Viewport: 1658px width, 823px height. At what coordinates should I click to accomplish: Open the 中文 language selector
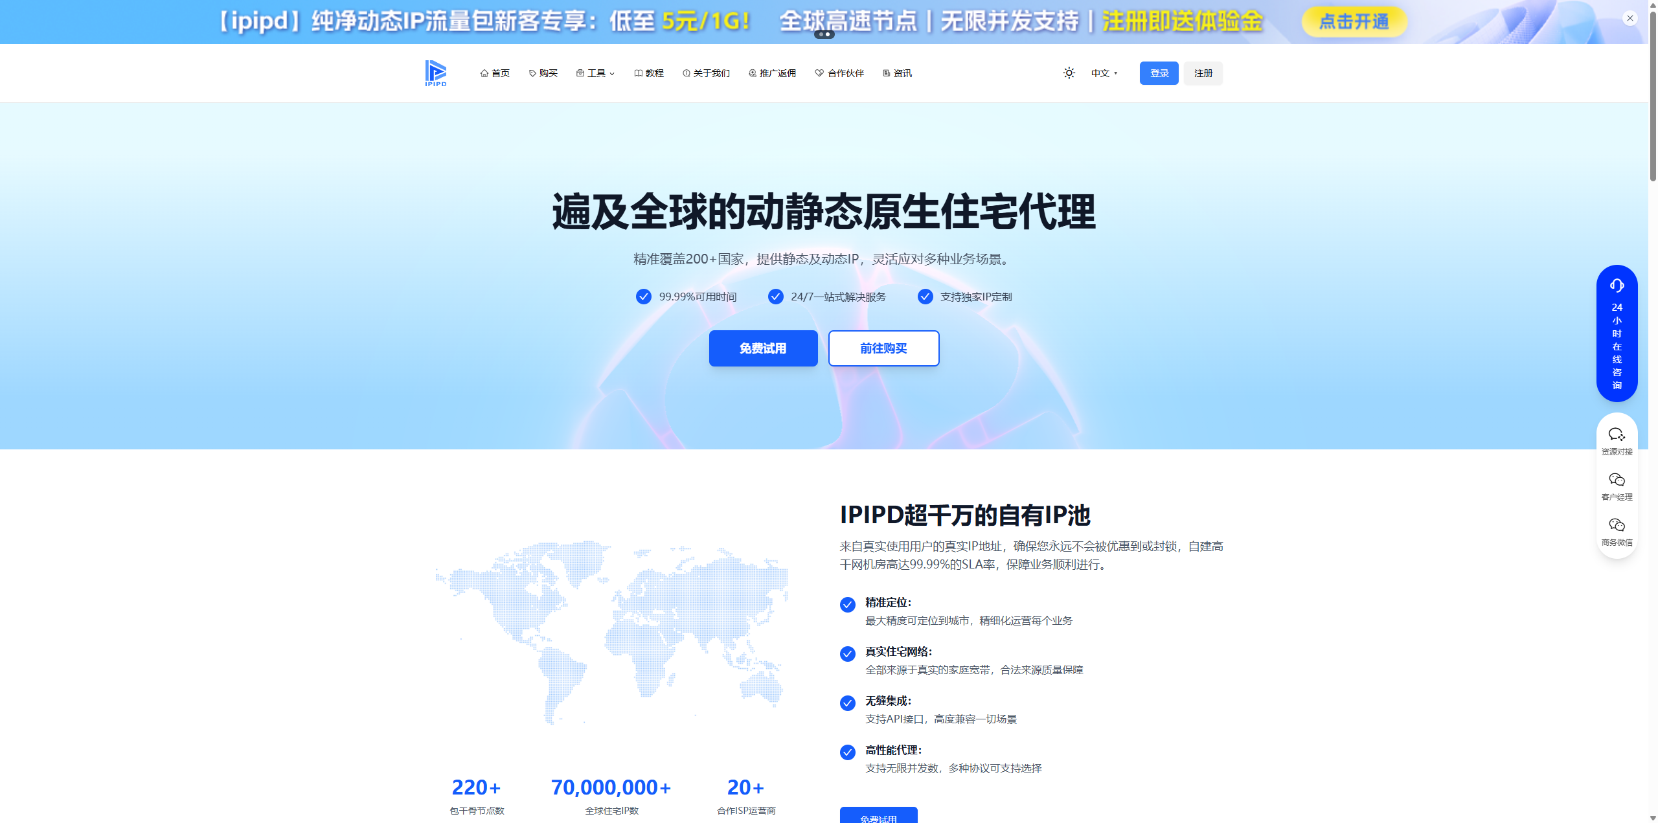(1104, 73)
